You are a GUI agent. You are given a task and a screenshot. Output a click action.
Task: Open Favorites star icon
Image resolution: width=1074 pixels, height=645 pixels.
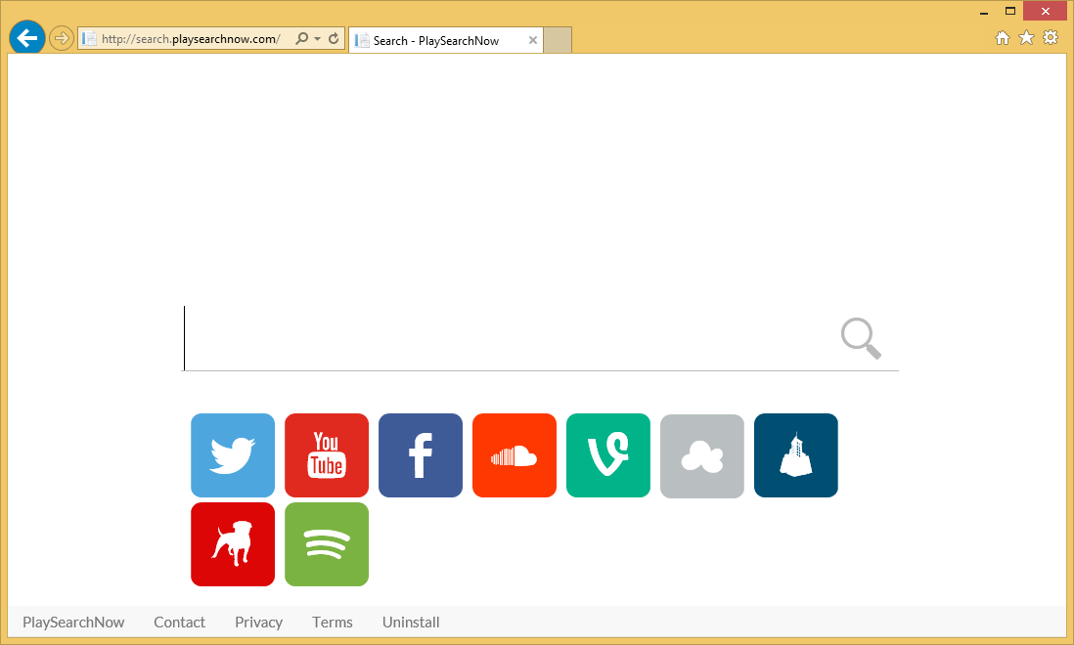pos(1026,37)
